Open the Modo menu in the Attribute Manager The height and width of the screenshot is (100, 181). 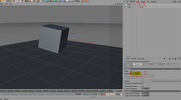pos(128,59)
